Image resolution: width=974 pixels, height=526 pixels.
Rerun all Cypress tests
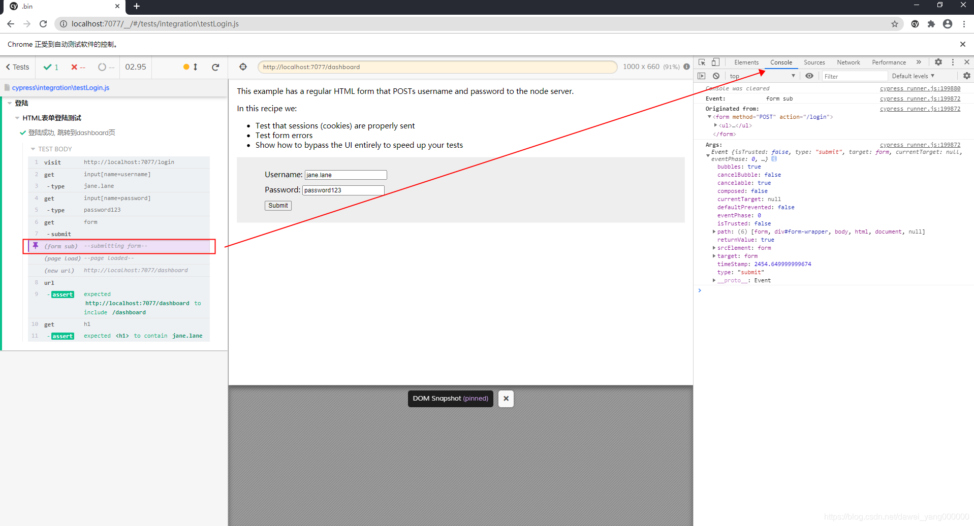point(215,67)
